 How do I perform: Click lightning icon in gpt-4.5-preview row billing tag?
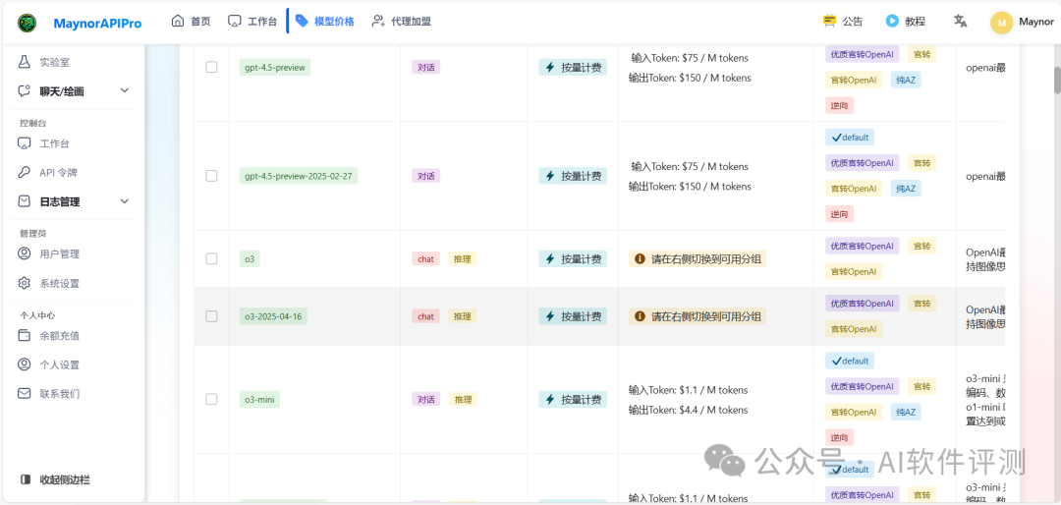pyautogui.click(x=550, y=67)
